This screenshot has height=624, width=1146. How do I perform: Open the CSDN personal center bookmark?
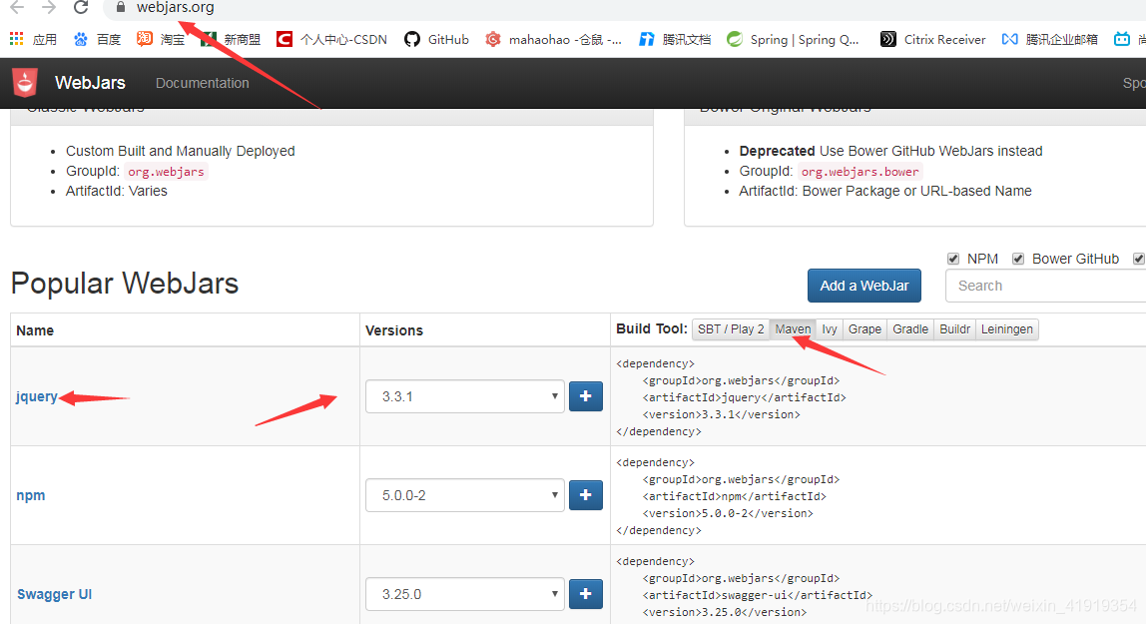point(331,39)
